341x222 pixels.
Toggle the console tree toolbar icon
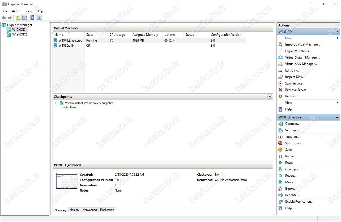(x=24, y=18)
